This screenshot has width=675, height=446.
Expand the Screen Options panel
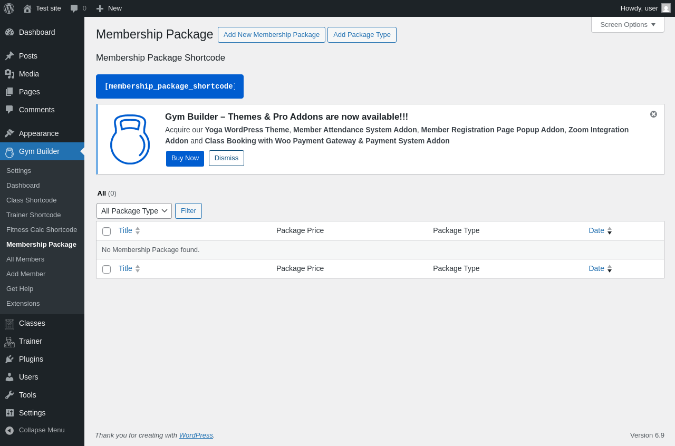point(628,25)
